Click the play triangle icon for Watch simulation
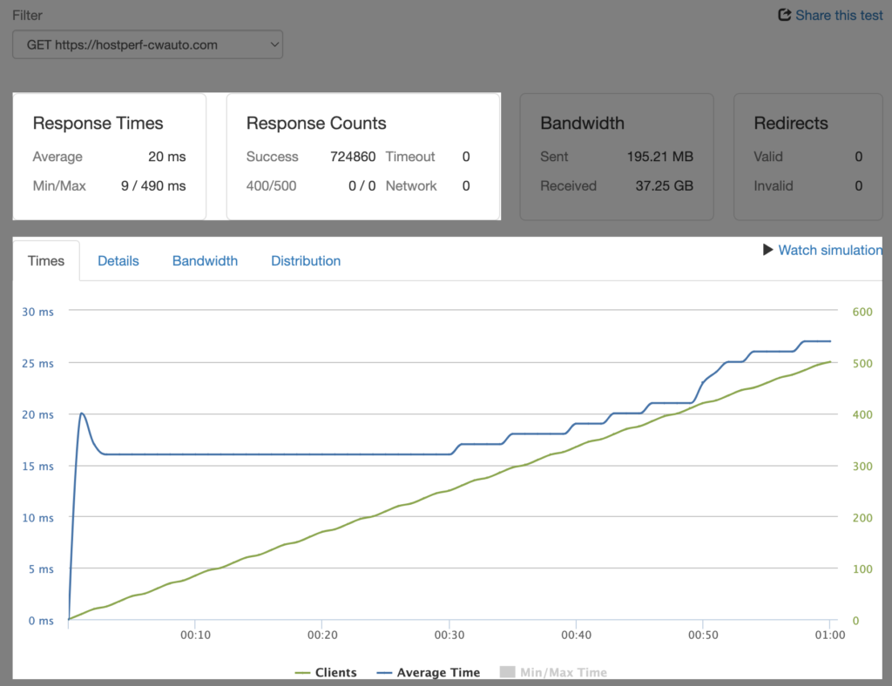 (767, 250)
